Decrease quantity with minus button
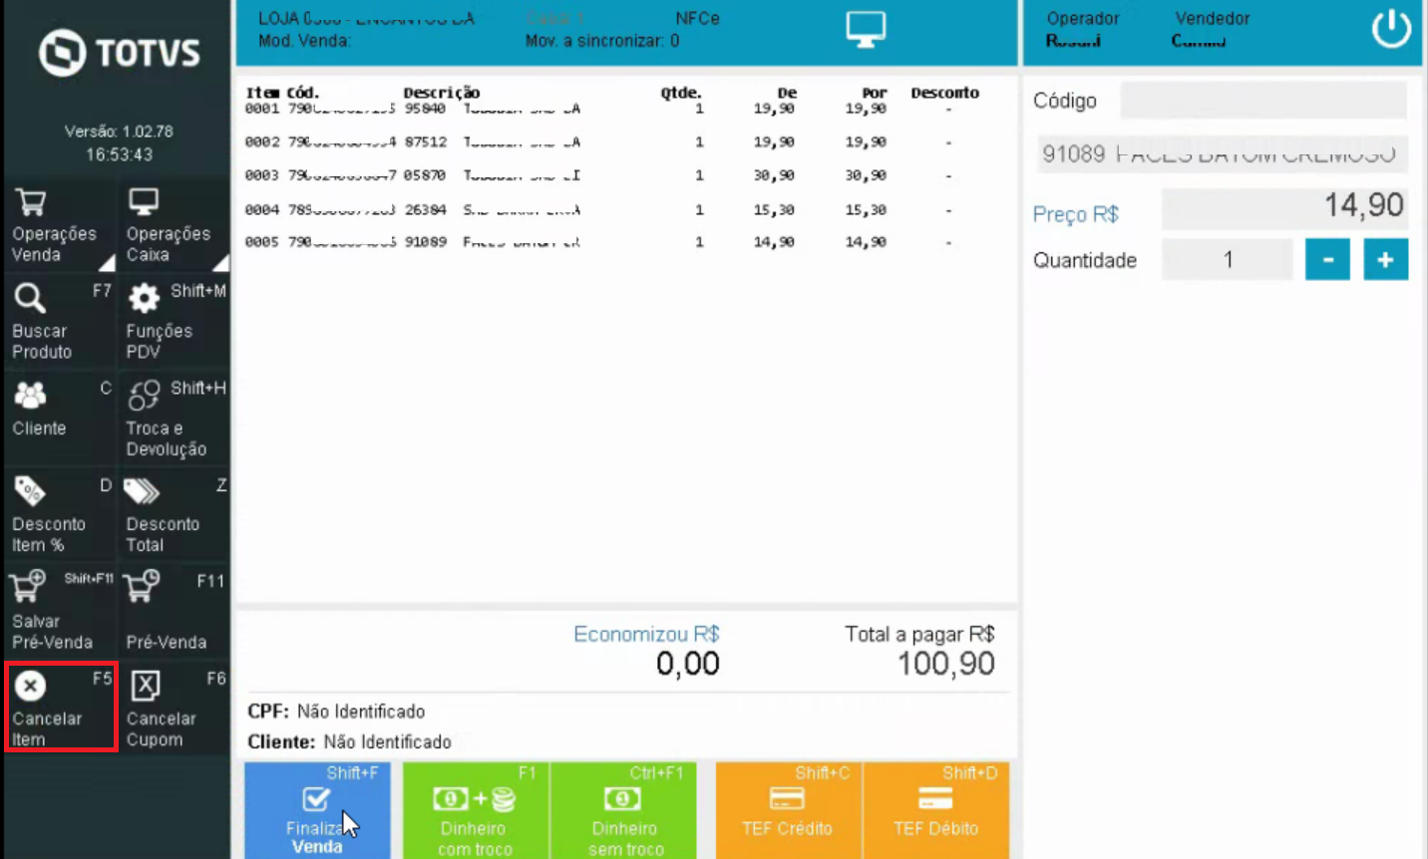 (1327, 260)
